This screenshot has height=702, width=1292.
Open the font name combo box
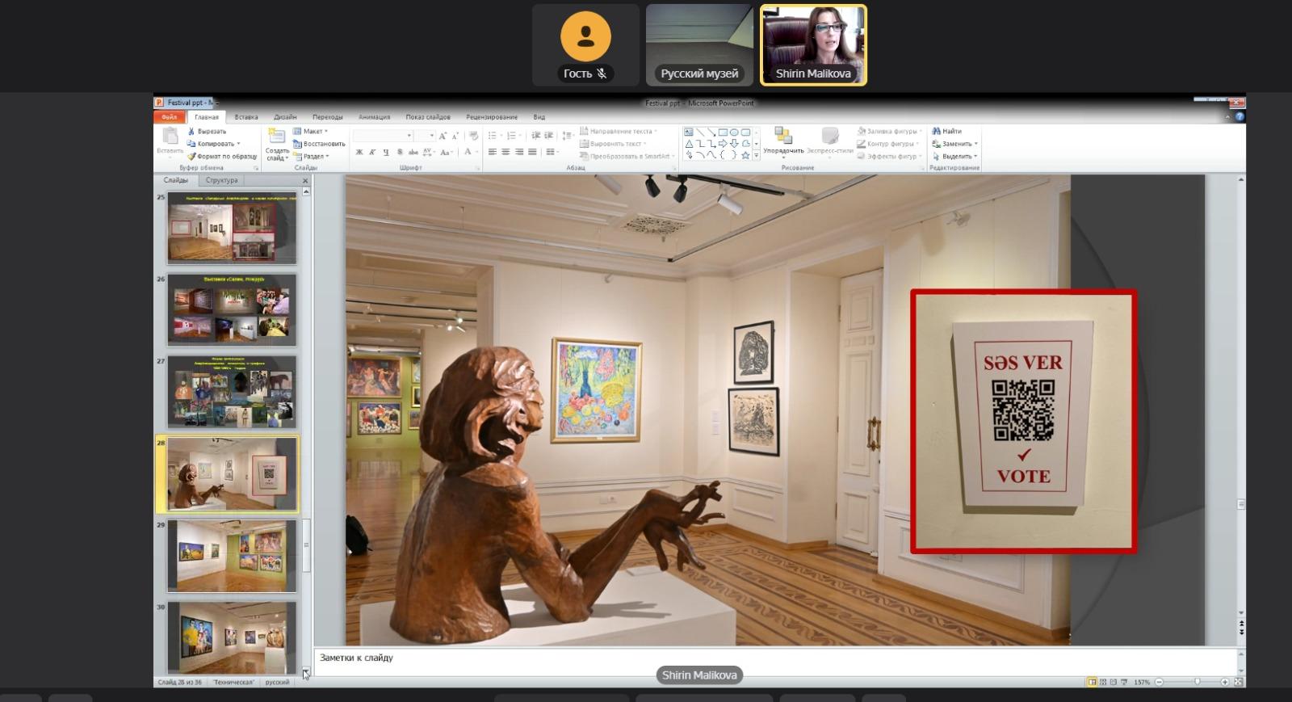tap(383, 136)
